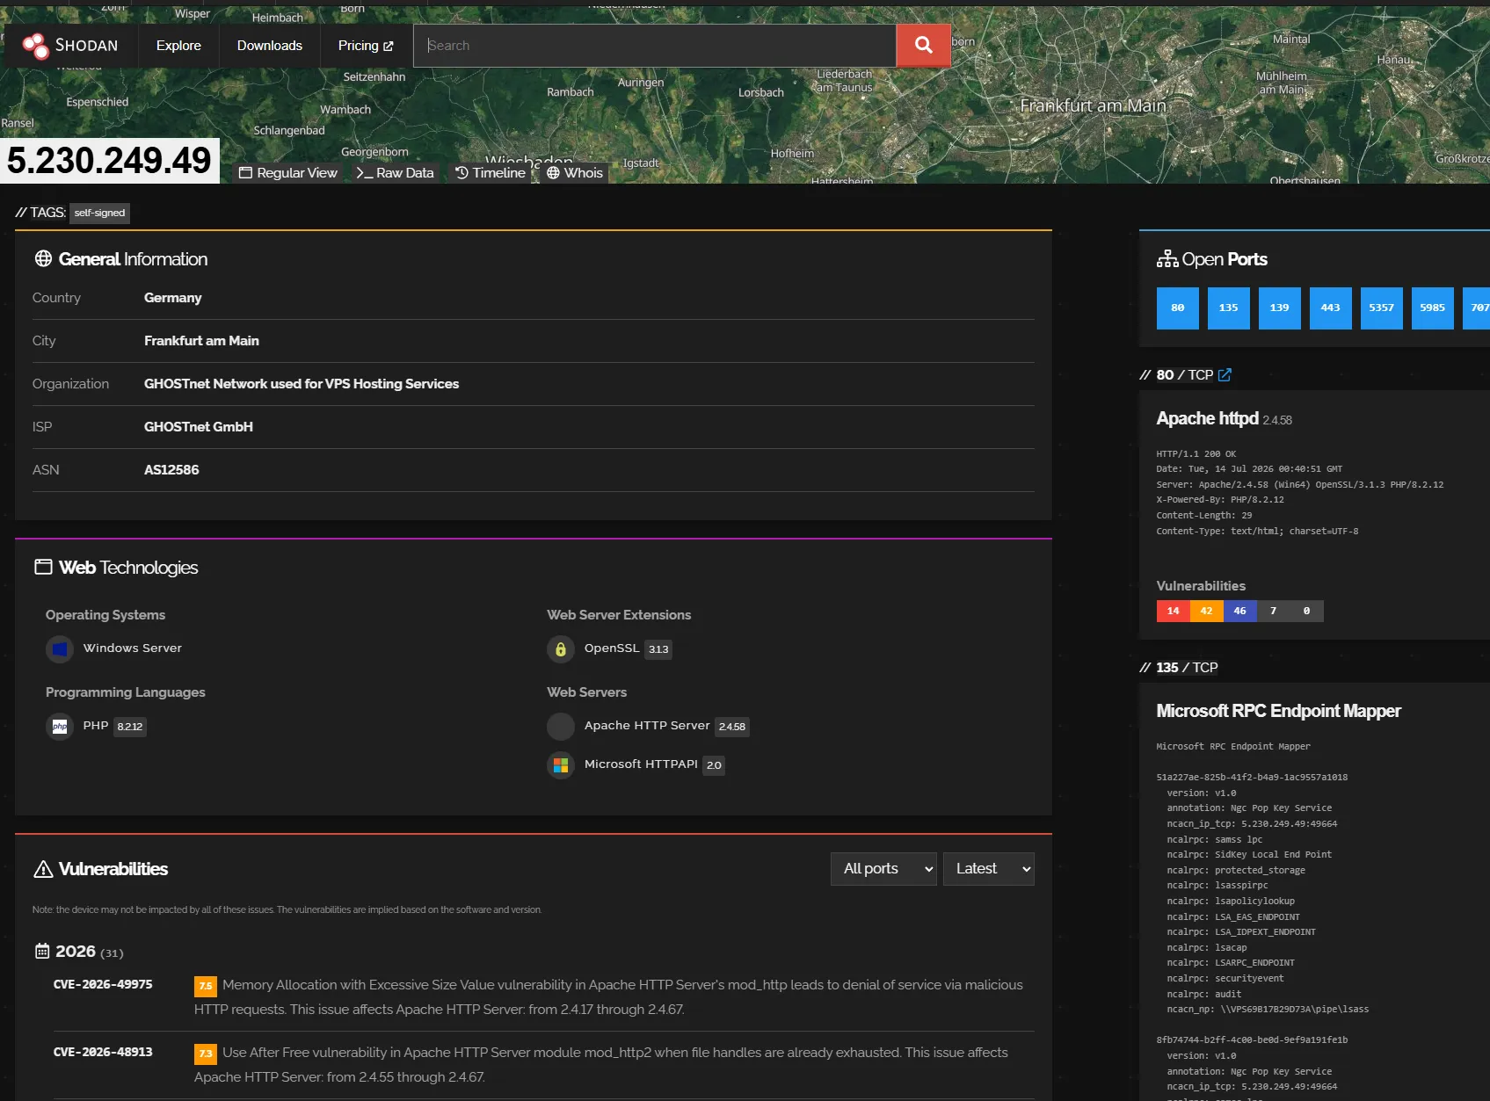Click the PHP 8.2.12 version badge
1490x1101 pixels.
tap(130, 727)
